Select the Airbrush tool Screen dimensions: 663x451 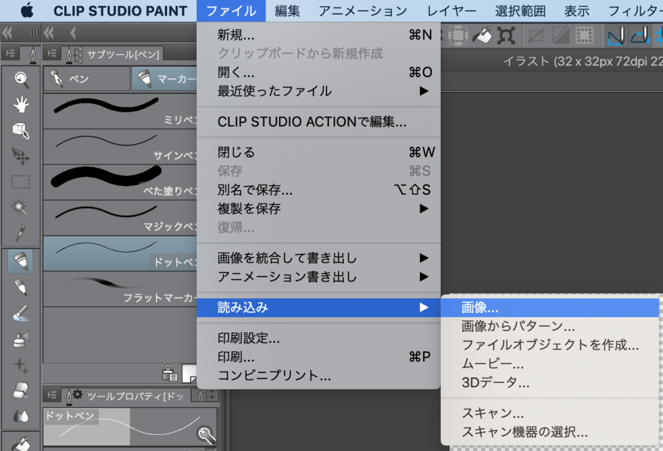point(20,339)
